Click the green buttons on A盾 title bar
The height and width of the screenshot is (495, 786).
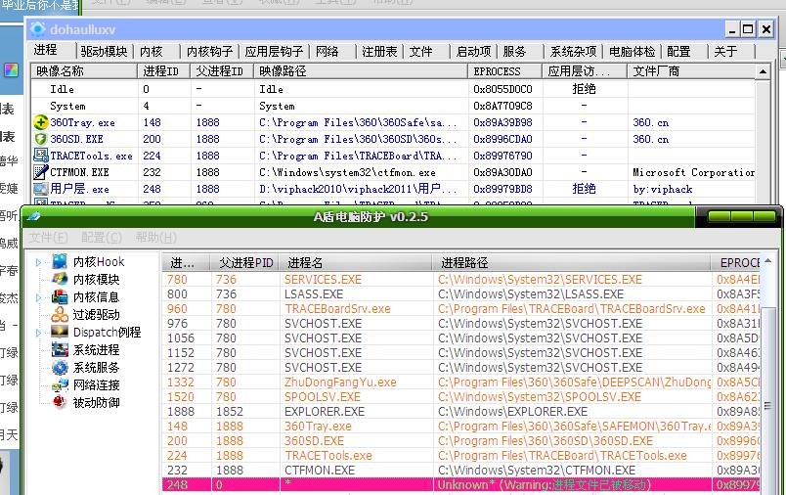tap(742, 217)
